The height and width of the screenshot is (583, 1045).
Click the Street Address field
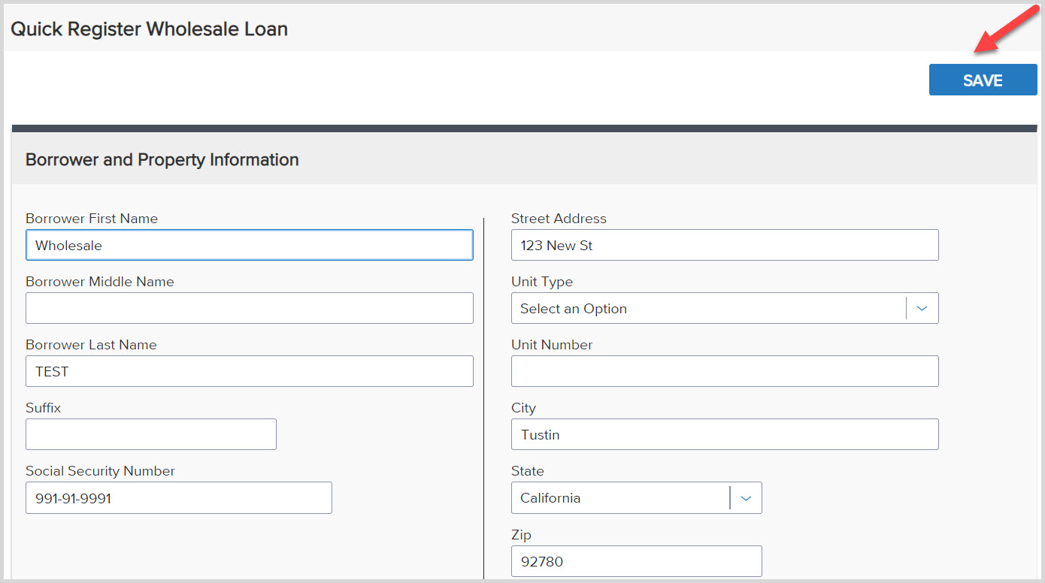point(725,245)
